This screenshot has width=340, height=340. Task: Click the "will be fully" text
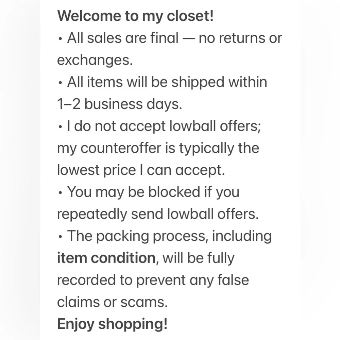199,258
